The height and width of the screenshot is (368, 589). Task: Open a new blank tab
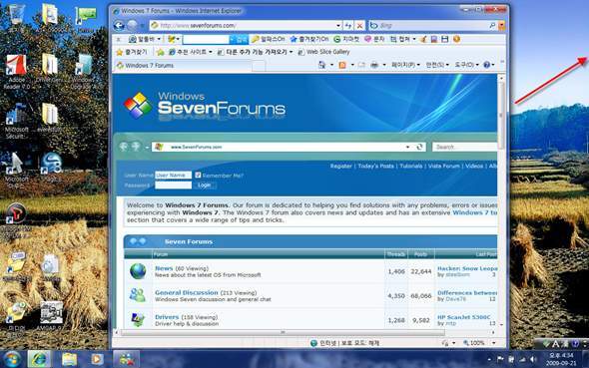[x=259, y=66]
